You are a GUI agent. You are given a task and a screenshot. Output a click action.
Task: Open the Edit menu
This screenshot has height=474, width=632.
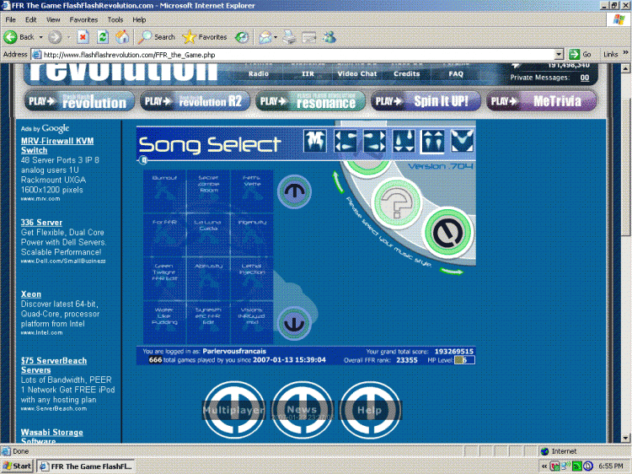point(30,19)
